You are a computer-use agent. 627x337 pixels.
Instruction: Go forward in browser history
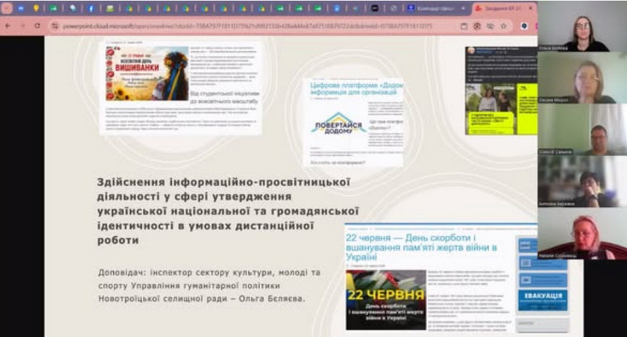(x=23, y=26)
